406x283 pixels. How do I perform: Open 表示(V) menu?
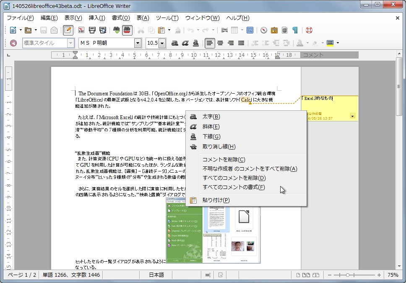coord(73,18)
